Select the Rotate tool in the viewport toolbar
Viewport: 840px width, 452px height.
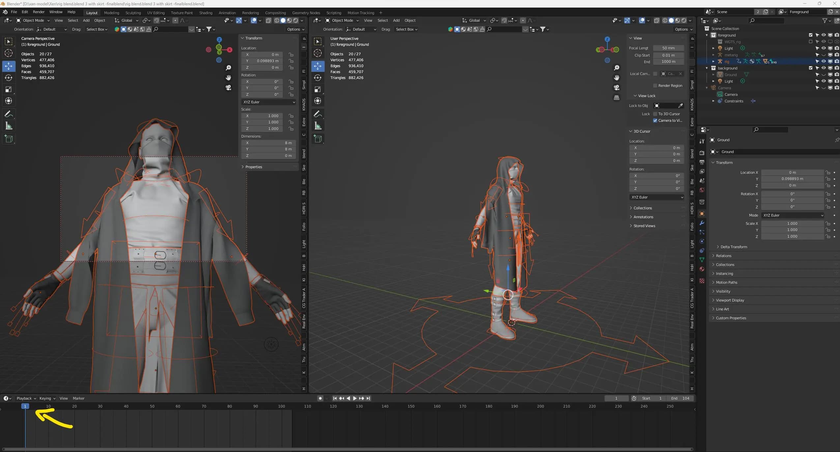(x=8, y=78)
